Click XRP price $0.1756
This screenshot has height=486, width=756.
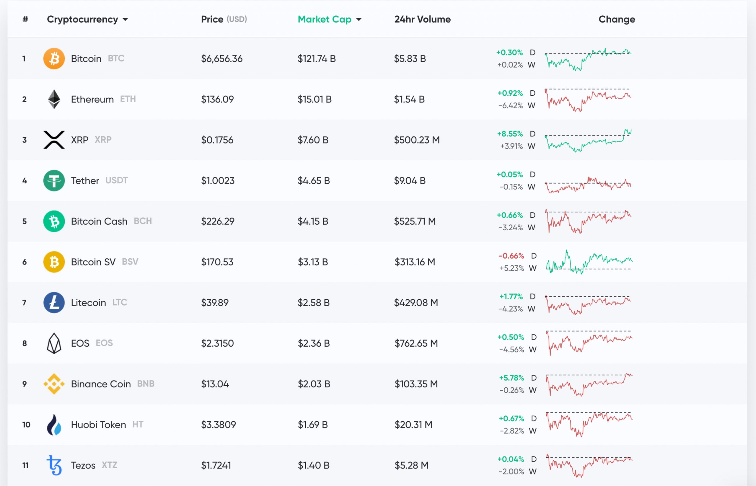click(217, 140)
